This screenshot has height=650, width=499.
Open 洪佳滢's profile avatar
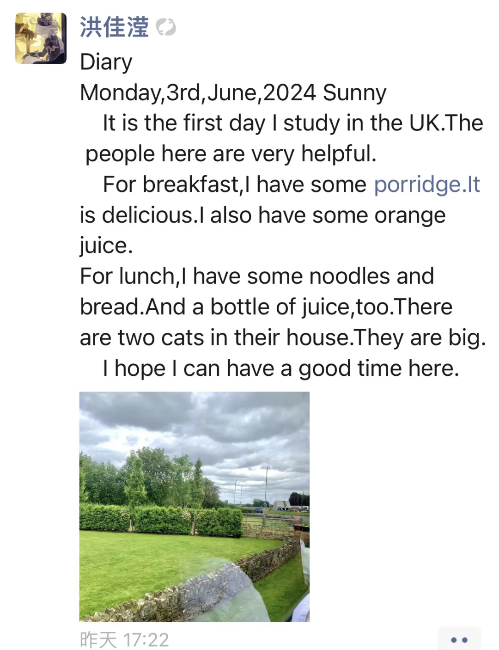41,38
